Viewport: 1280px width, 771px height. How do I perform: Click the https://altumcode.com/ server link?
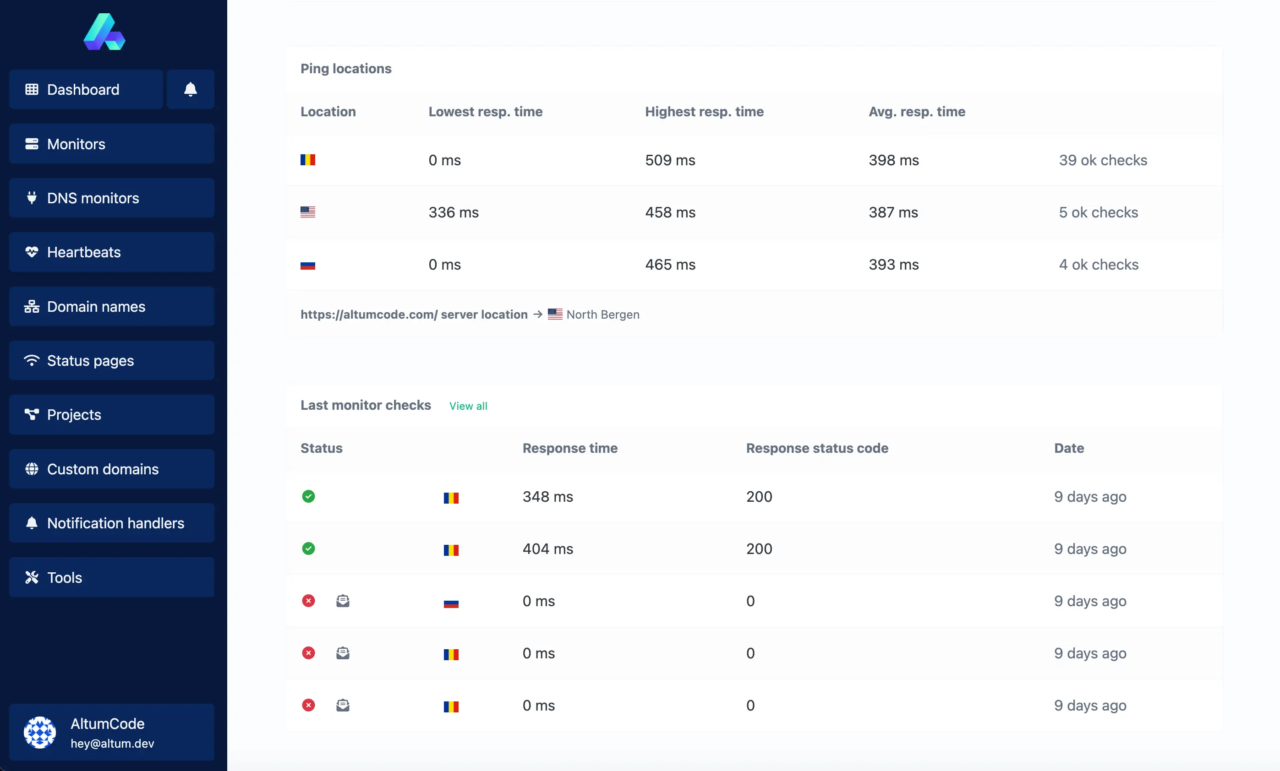(x=413, y=313)
